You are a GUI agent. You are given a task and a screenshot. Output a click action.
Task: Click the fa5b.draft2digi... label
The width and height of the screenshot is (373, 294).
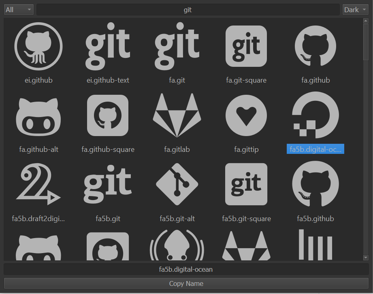38,219
